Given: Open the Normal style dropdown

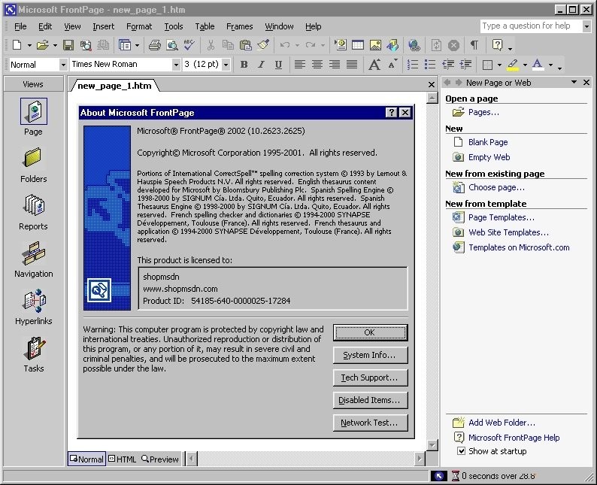Looking at the screenshot, I should coord(62,65).
